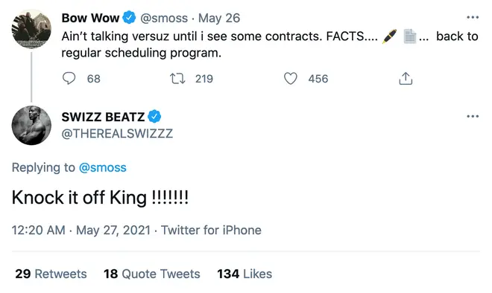Like Bow Wow's tweet with the heart icon
This screenshot has height=293, width=492.
(x=291, y=79)
